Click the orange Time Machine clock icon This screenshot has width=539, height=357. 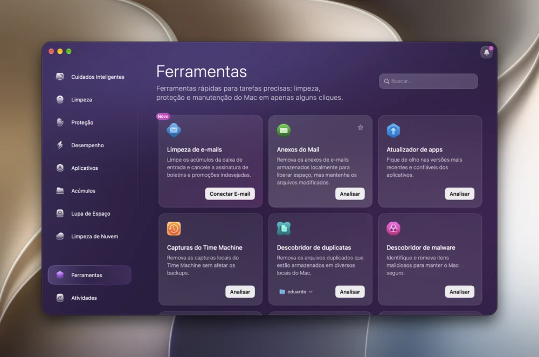pos(174,228)
